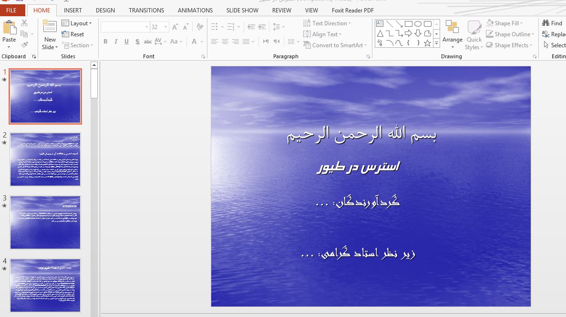Viewport: 566px width, 317px height.
Task: Open the Foxit Reader PDF tab
Action: [x=353, y=11]
